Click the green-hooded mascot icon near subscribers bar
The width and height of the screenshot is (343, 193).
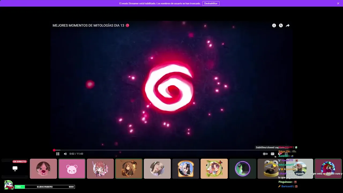tap(9, 185)
